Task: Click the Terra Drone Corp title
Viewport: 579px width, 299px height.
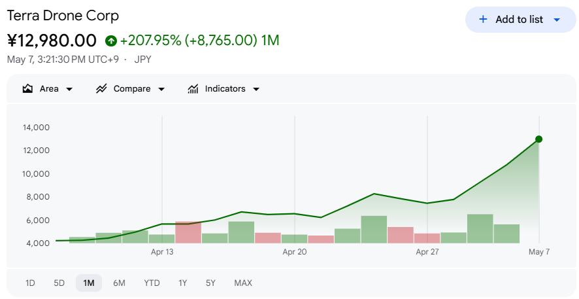Action: [x=63, y=16]
